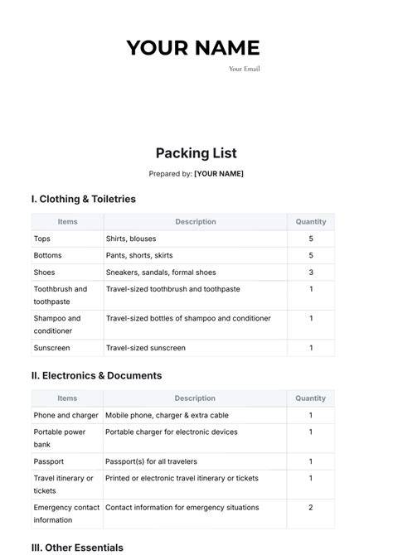Viewport: 393px width, 555px height.
Task: Select the Travel itinerary or tickets cell
Action: coord(67,485)
